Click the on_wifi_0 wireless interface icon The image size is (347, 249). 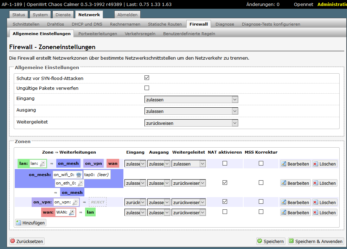pyautogui.click(x=79, y=175)
